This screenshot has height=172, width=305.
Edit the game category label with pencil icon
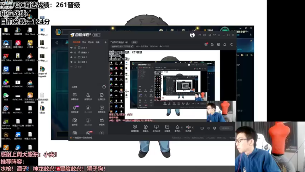(122, 46)
